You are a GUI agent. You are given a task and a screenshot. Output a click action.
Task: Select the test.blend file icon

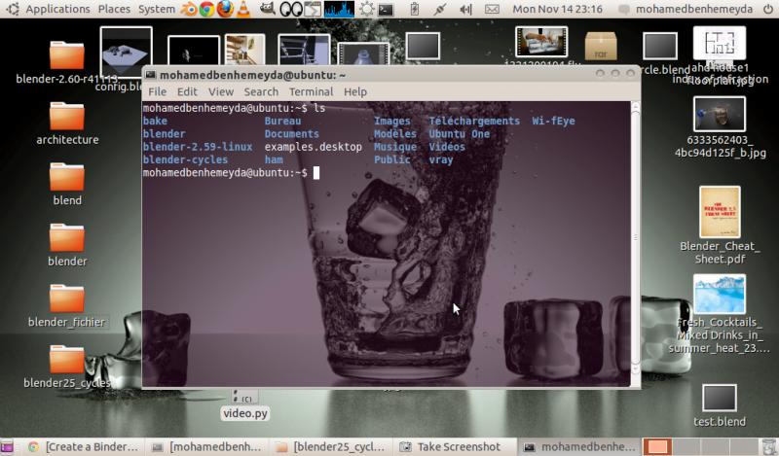[x=719, y=399]
